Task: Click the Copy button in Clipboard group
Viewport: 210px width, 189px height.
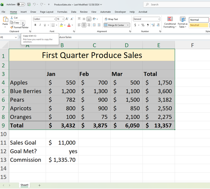Action: pos(15,23)
